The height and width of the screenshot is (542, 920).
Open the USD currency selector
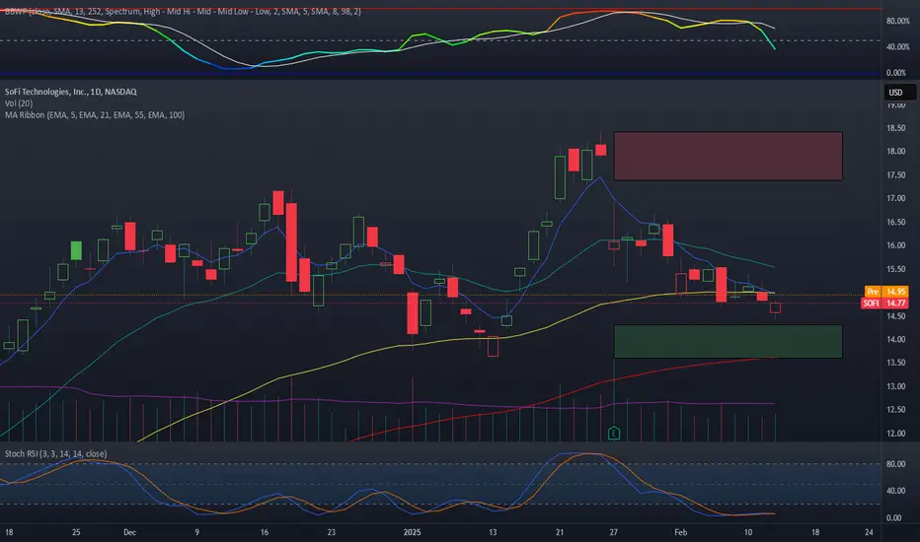[899, 93]
